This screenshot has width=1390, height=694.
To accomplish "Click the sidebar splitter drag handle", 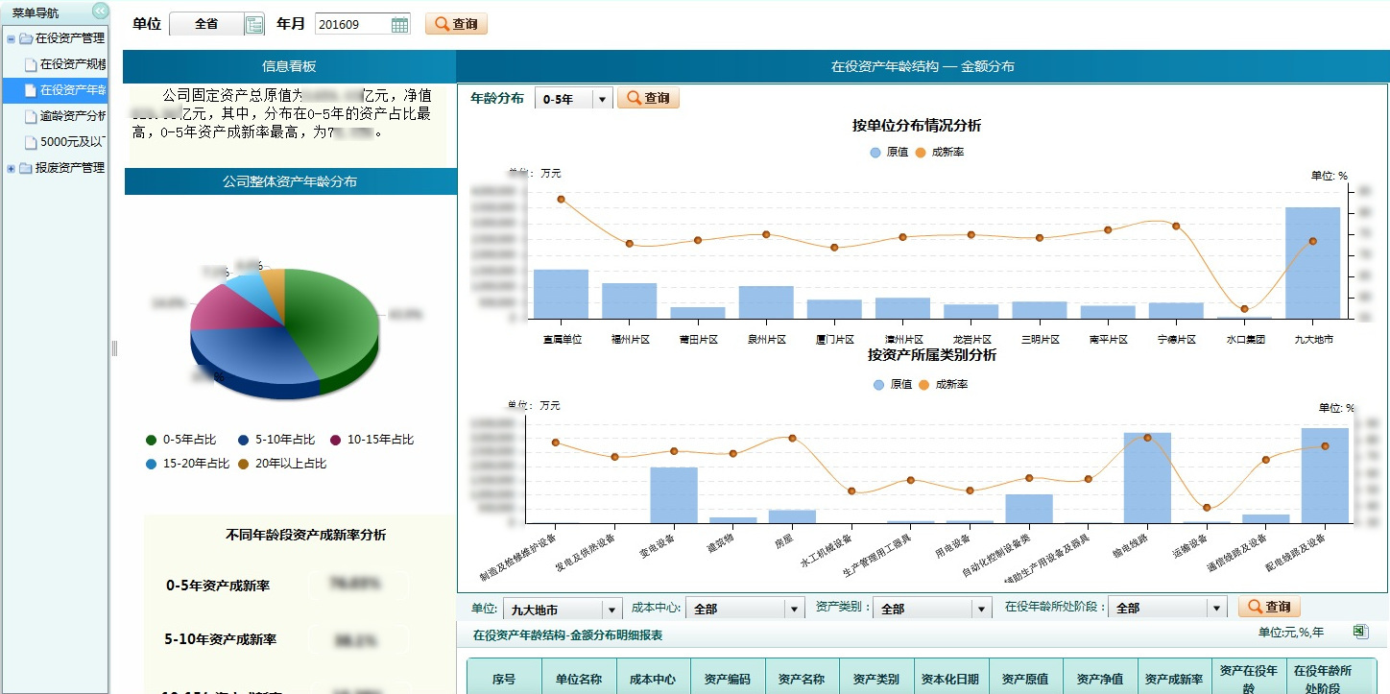I will coord(114,347).
